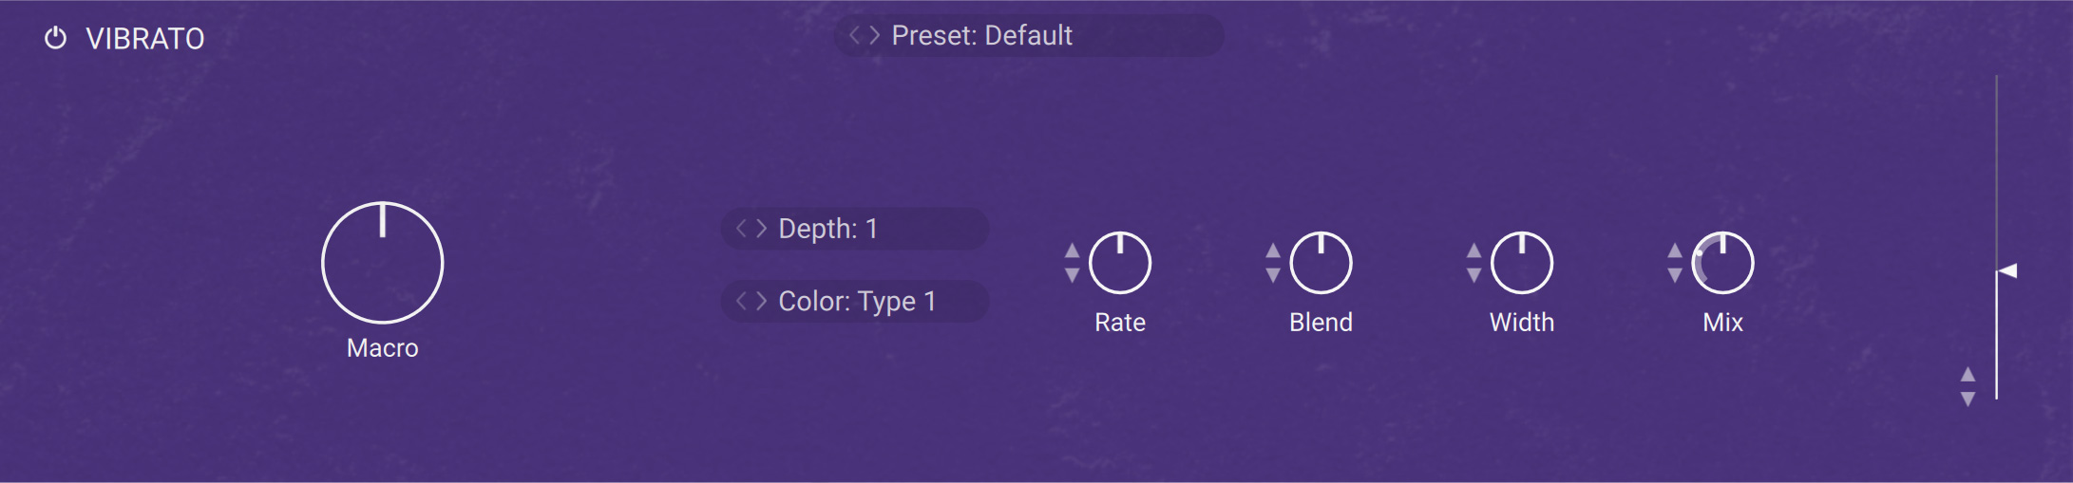Click the Mix knob
The height and width of the screenshot is (483, 2073).
(x=1723, y=263)
